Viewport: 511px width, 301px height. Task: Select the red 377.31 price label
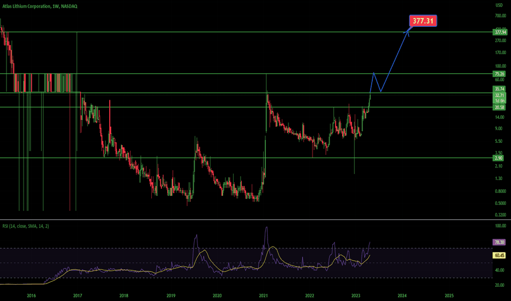(x=423, y=21)
